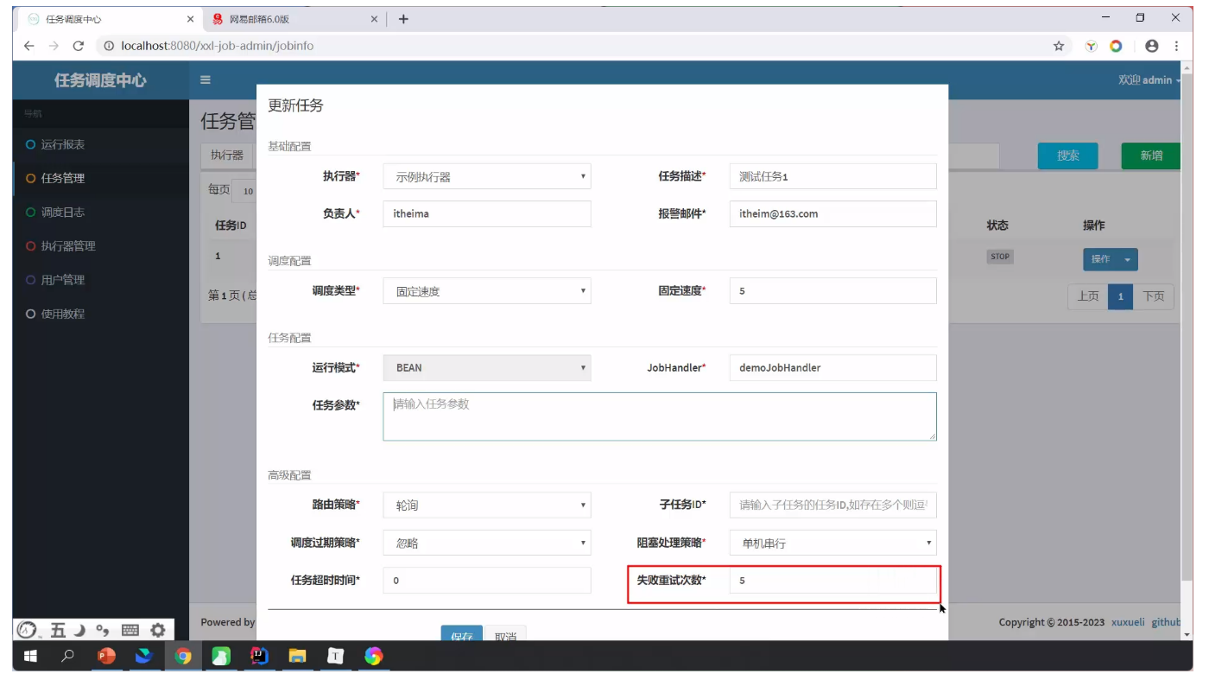Expand 欢迎 admin user menu
Image resolution: width=1209 pixels, height=680 pixels.
[x=1149, y=79]
